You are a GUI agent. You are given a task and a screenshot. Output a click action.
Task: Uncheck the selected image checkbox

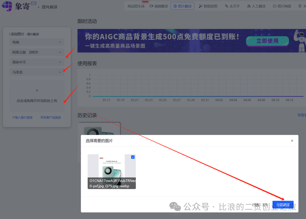click(133, 157)
